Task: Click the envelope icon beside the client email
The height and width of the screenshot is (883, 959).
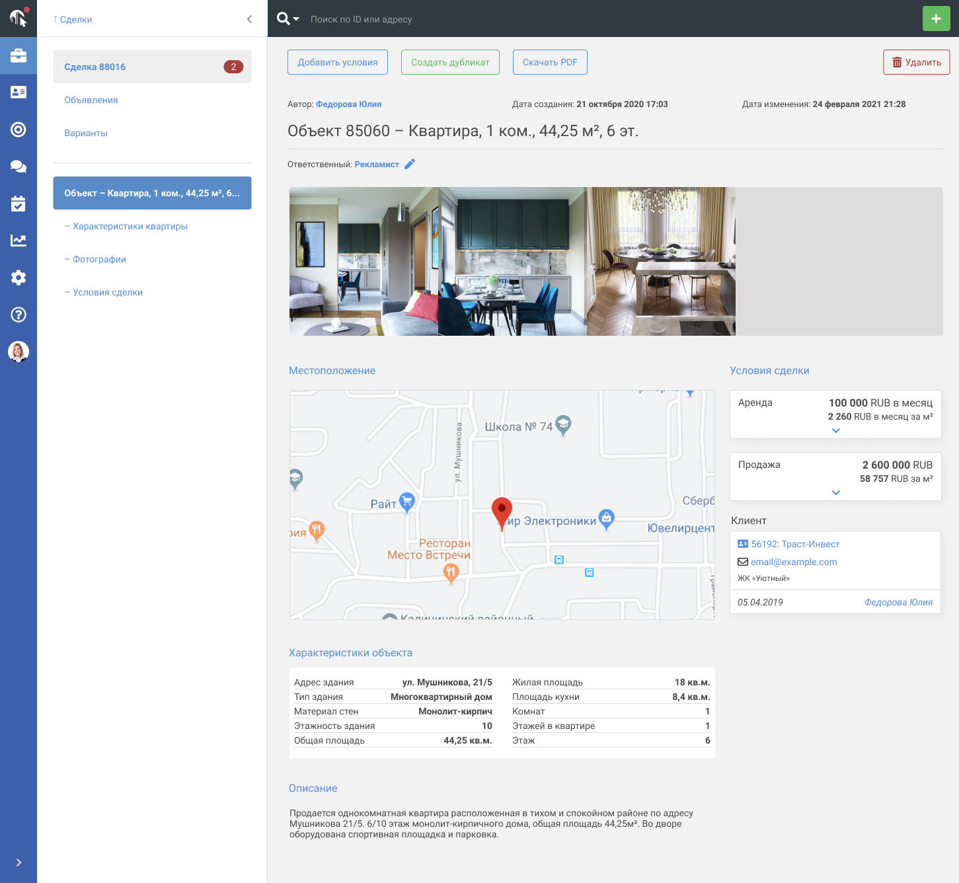Action: (x=743, y=562)
